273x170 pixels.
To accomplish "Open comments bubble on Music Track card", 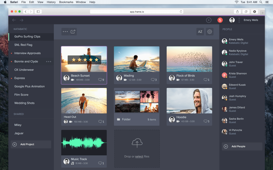I will (101, 163).
